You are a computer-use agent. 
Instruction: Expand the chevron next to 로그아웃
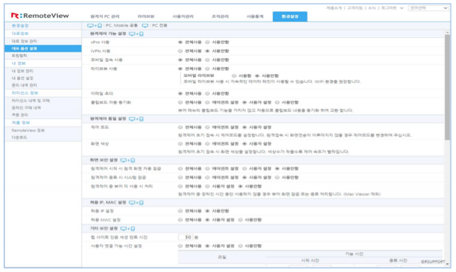point(402,8)
